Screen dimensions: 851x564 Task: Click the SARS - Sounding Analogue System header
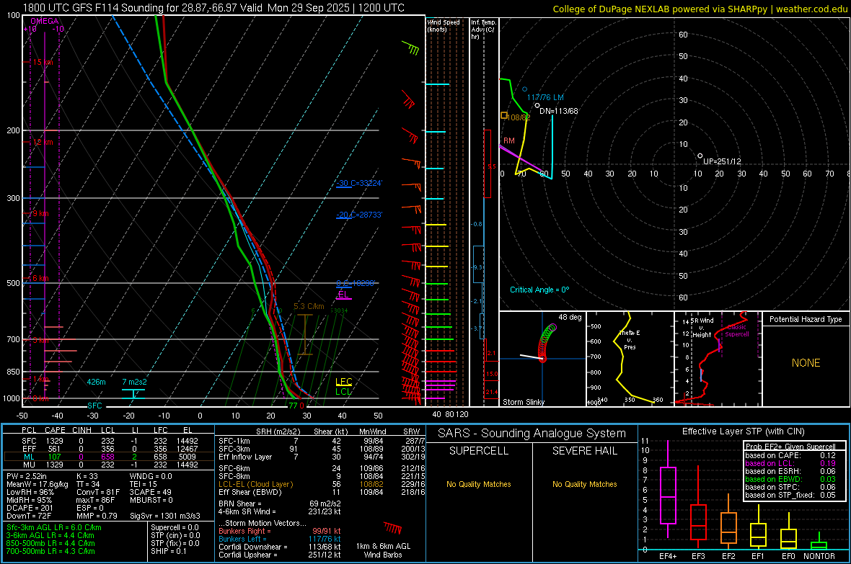[532, 434]
